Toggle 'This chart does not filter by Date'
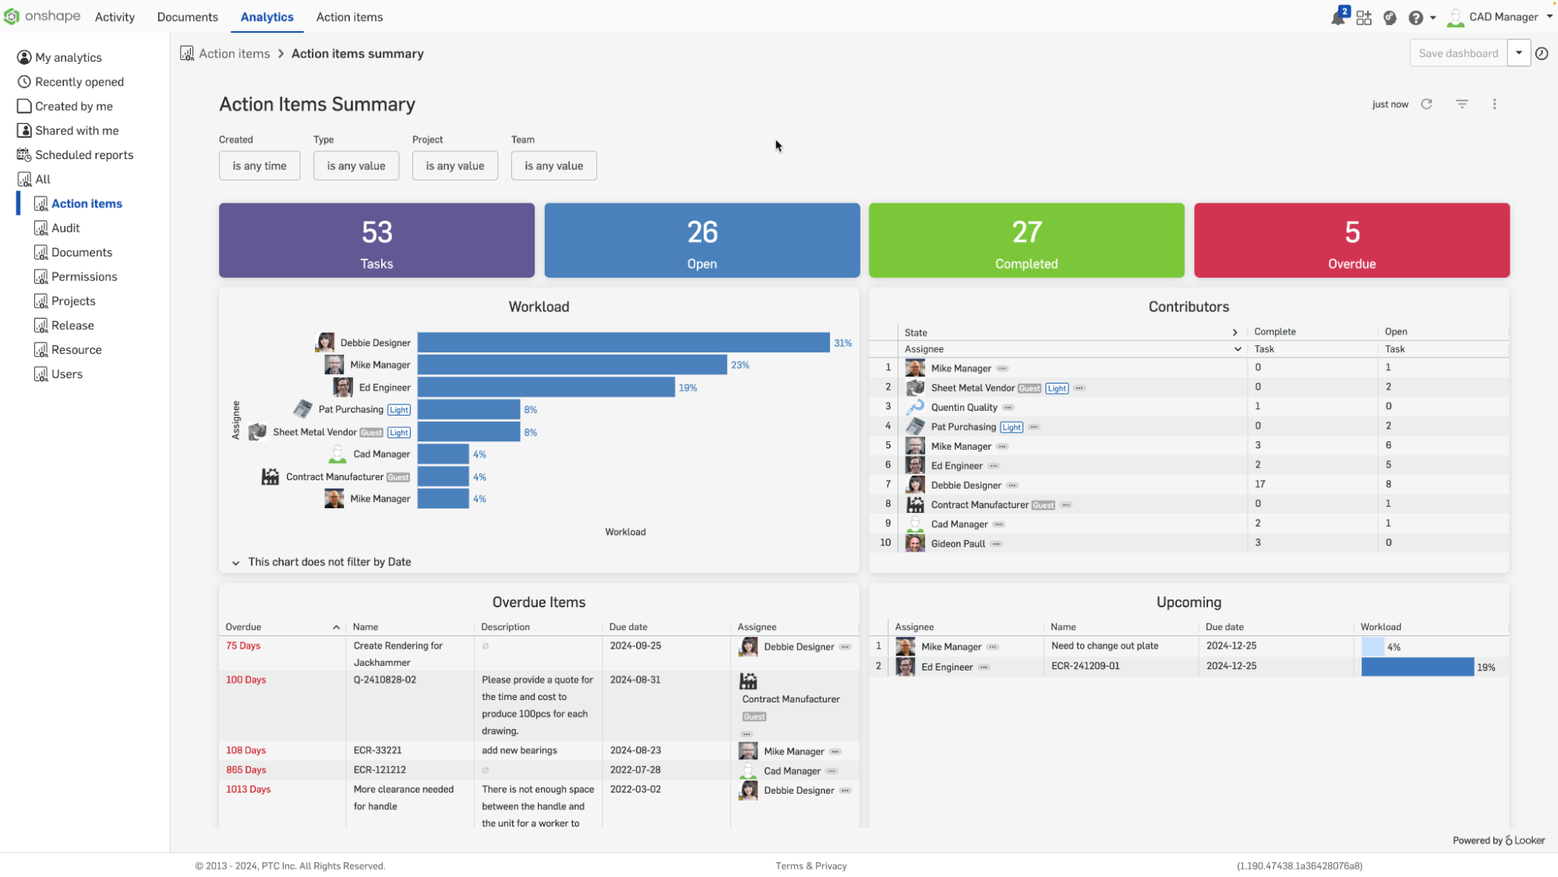The image size is (1558, 877). 235,562
